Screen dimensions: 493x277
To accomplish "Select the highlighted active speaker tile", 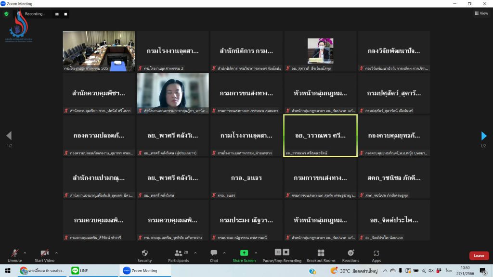I will pyautogui.click(x=320, y=136).
